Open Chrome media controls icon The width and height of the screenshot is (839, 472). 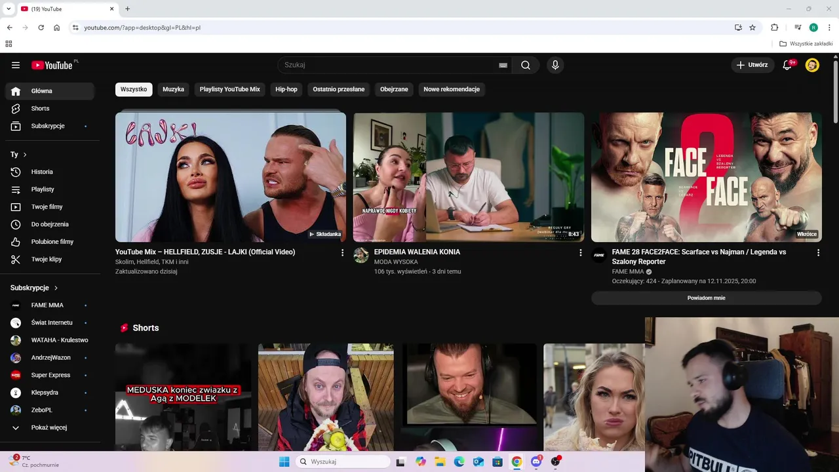coord(798,28)
